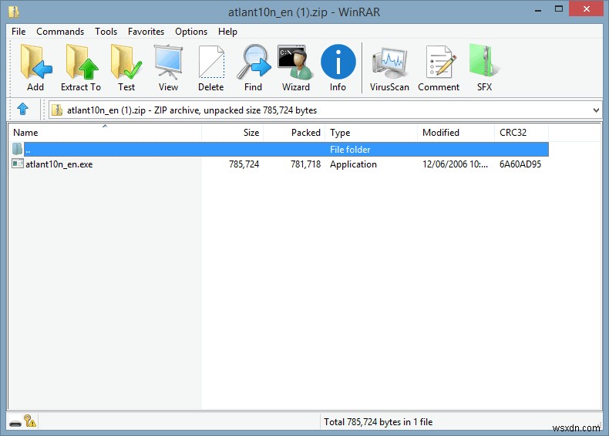The height and width of the screenshot is (436, 609).
Task: Click the 781,718 packed value
Action: (306, 164)
